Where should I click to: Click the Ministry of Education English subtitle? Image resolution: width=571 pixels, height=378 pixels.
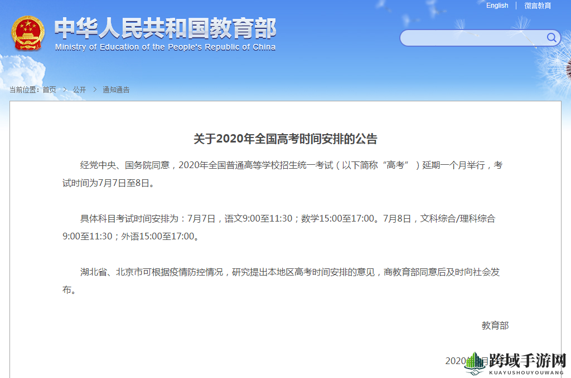tap(165, 47)
